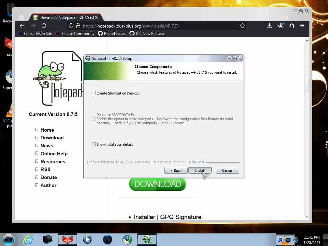Open the VLC media player desktop icon
Image resolution: width=328 pixels, height=246 pixels.
click(8, 115)
